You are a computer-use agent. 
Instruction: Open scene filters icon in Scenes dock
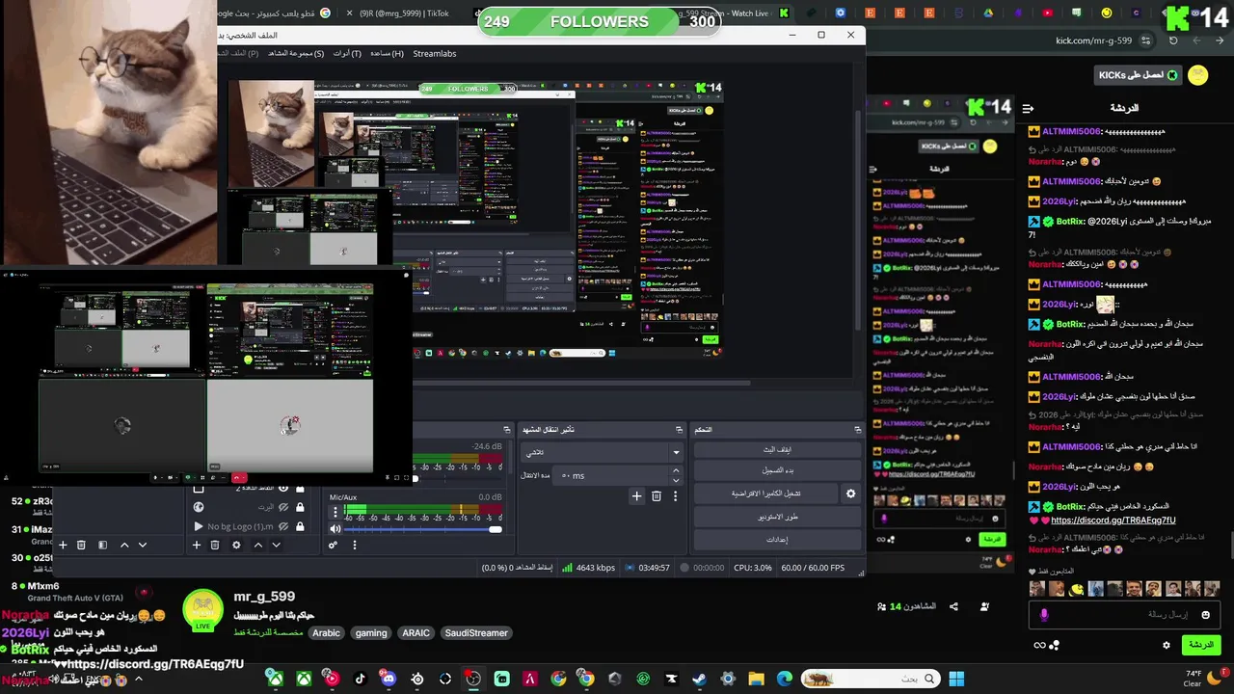click(101, 545)
